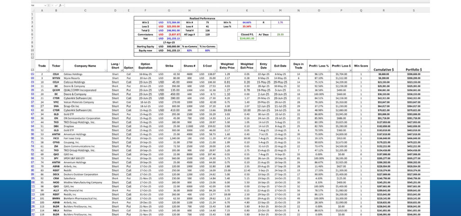Select column C header

point(85,11)
